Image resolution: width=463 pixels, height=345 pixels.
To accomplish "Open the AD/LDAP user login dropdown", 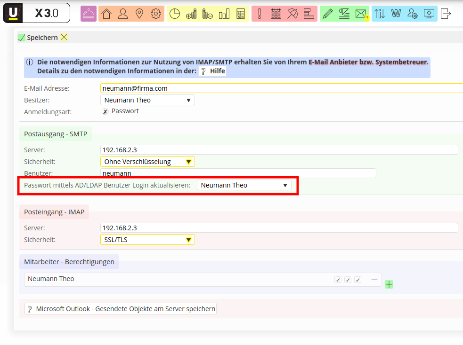I will (244, 185).
